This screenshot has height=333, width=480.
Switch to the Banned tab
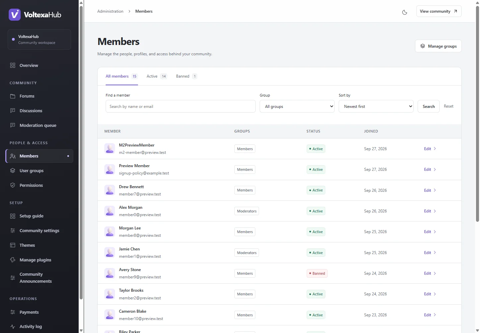pyautogui.click(x=187, y=76)
